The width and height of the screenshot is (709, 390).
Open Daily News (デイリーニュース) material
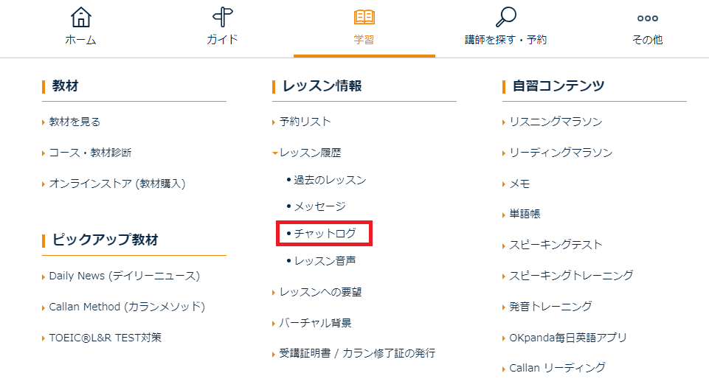click(124, 276)
